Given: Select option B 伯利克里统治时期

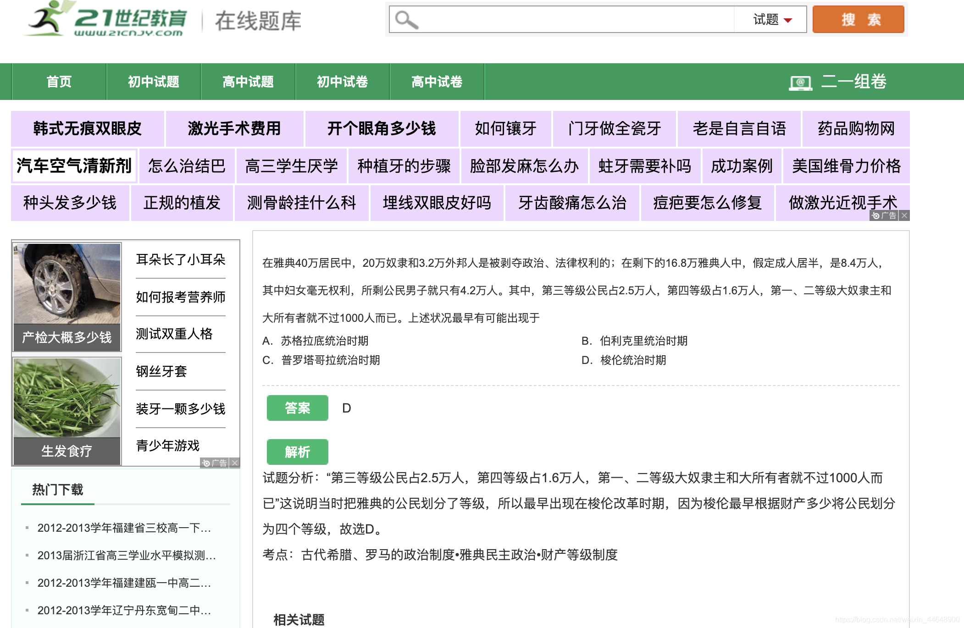Looking at the screenshot, I should click(x=635, y=341).
